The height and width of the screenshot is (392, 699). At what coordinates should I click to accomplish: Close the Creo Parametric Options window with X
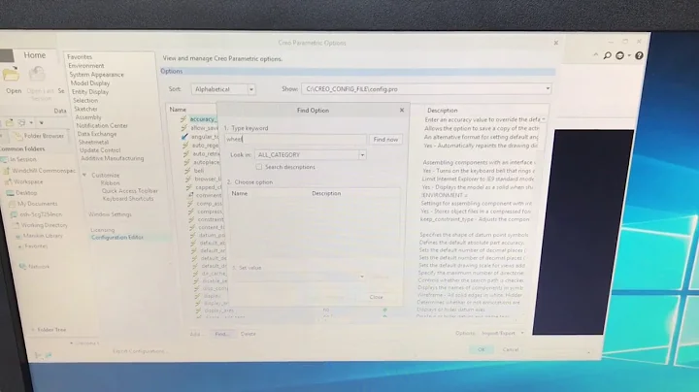click(x=556, y=43)
